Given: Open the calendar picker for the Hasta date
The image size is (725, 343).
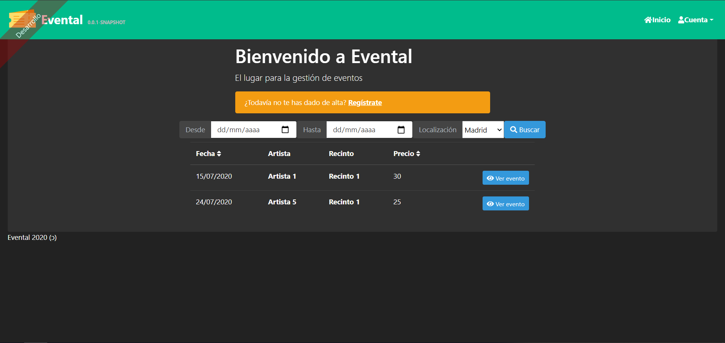Looking at the screenshot, I should [401, 130].
